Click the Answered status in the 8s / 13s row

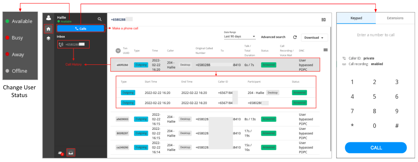pyautogui.click(x=269, y=119)
